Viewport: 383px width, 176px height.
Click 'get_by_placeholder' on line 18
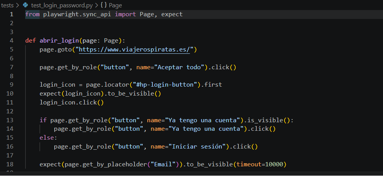[x=115, y=164]
